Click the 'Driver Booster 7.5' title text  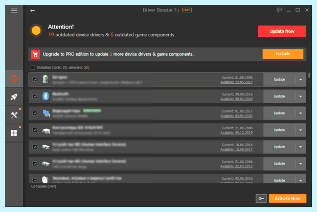pyautogui.click(x=161, y=10)
